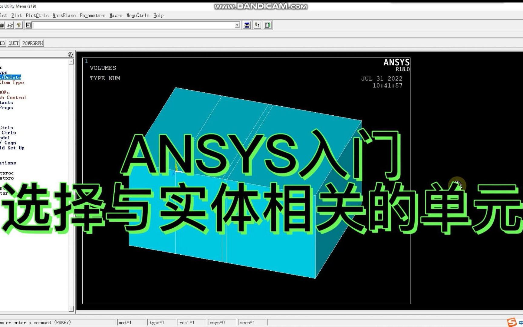Click the Reset Picking icon

257,25
